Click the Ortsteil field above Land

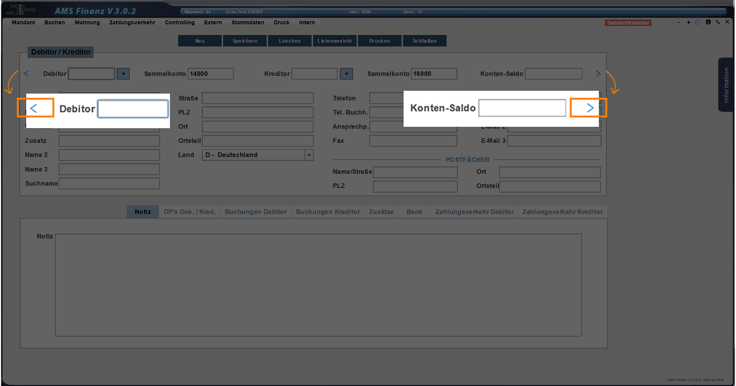pos(258,140)
